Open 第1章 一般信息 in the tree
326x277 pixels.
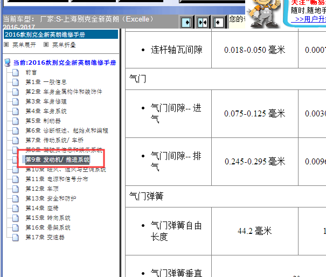pos(46,82)
